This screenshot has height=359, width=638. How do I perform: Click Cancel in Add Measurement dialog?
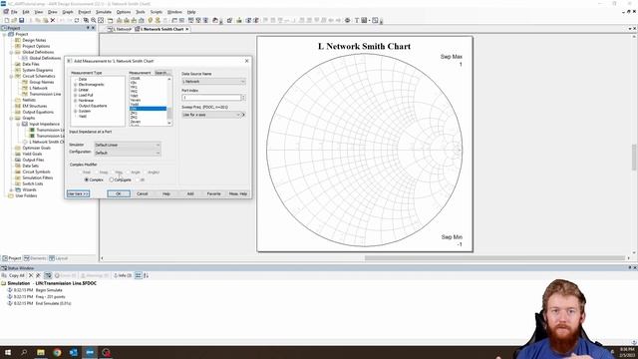(143, 193)
